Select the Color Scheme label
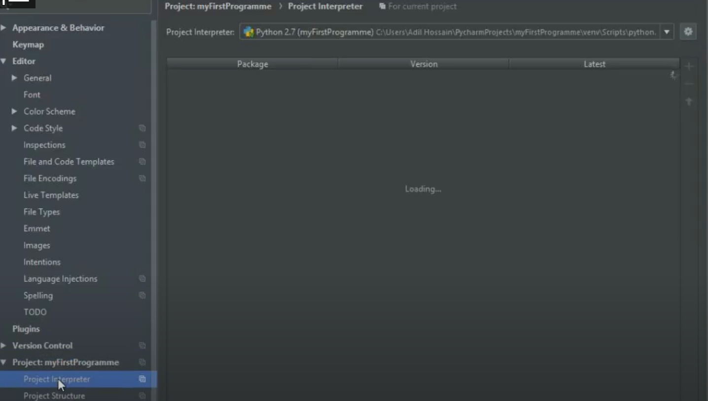 coord(49,111)
